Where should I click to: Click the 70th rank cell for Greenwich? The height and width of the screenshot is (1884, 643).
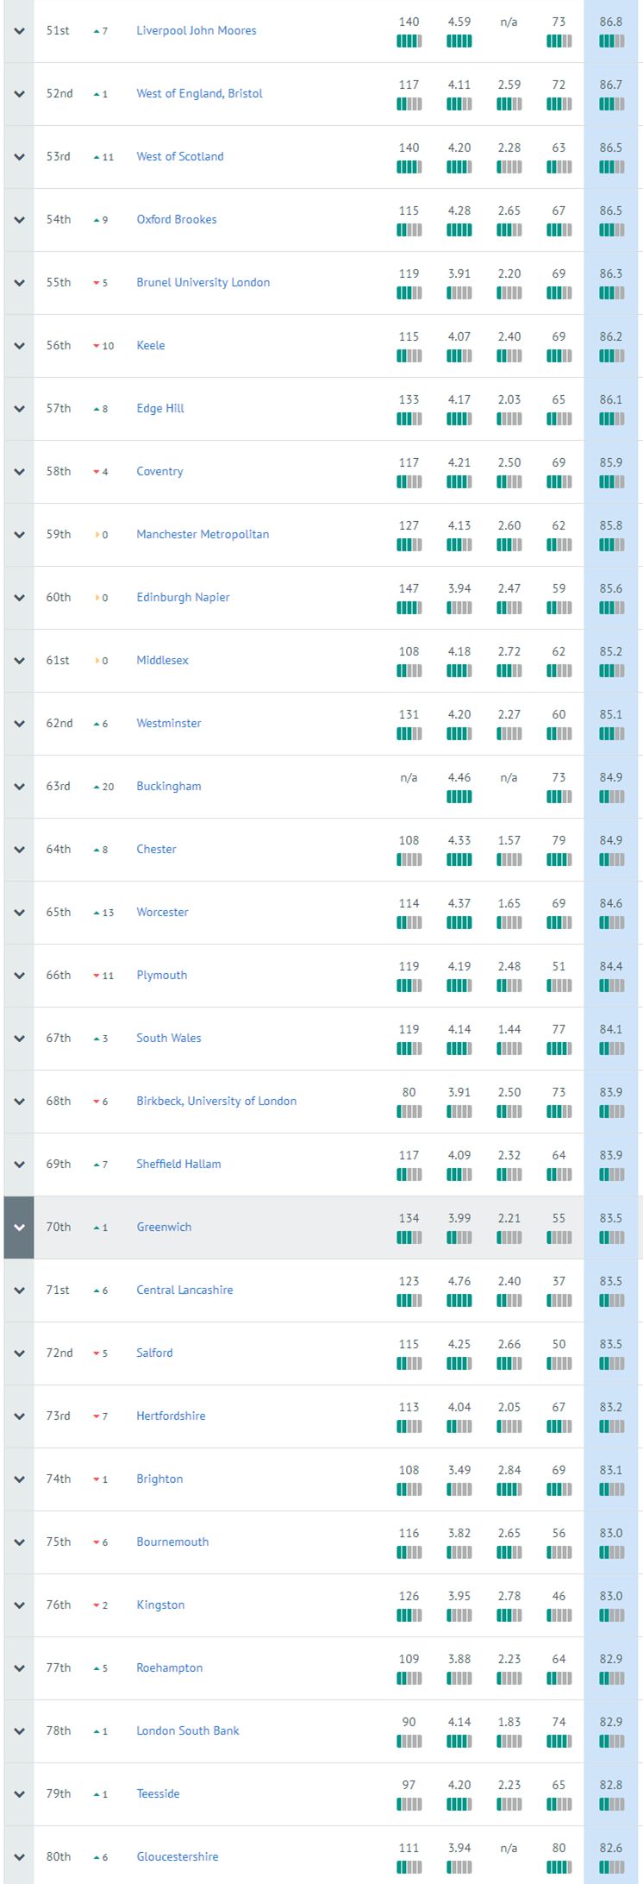[x=59, y=1227]
